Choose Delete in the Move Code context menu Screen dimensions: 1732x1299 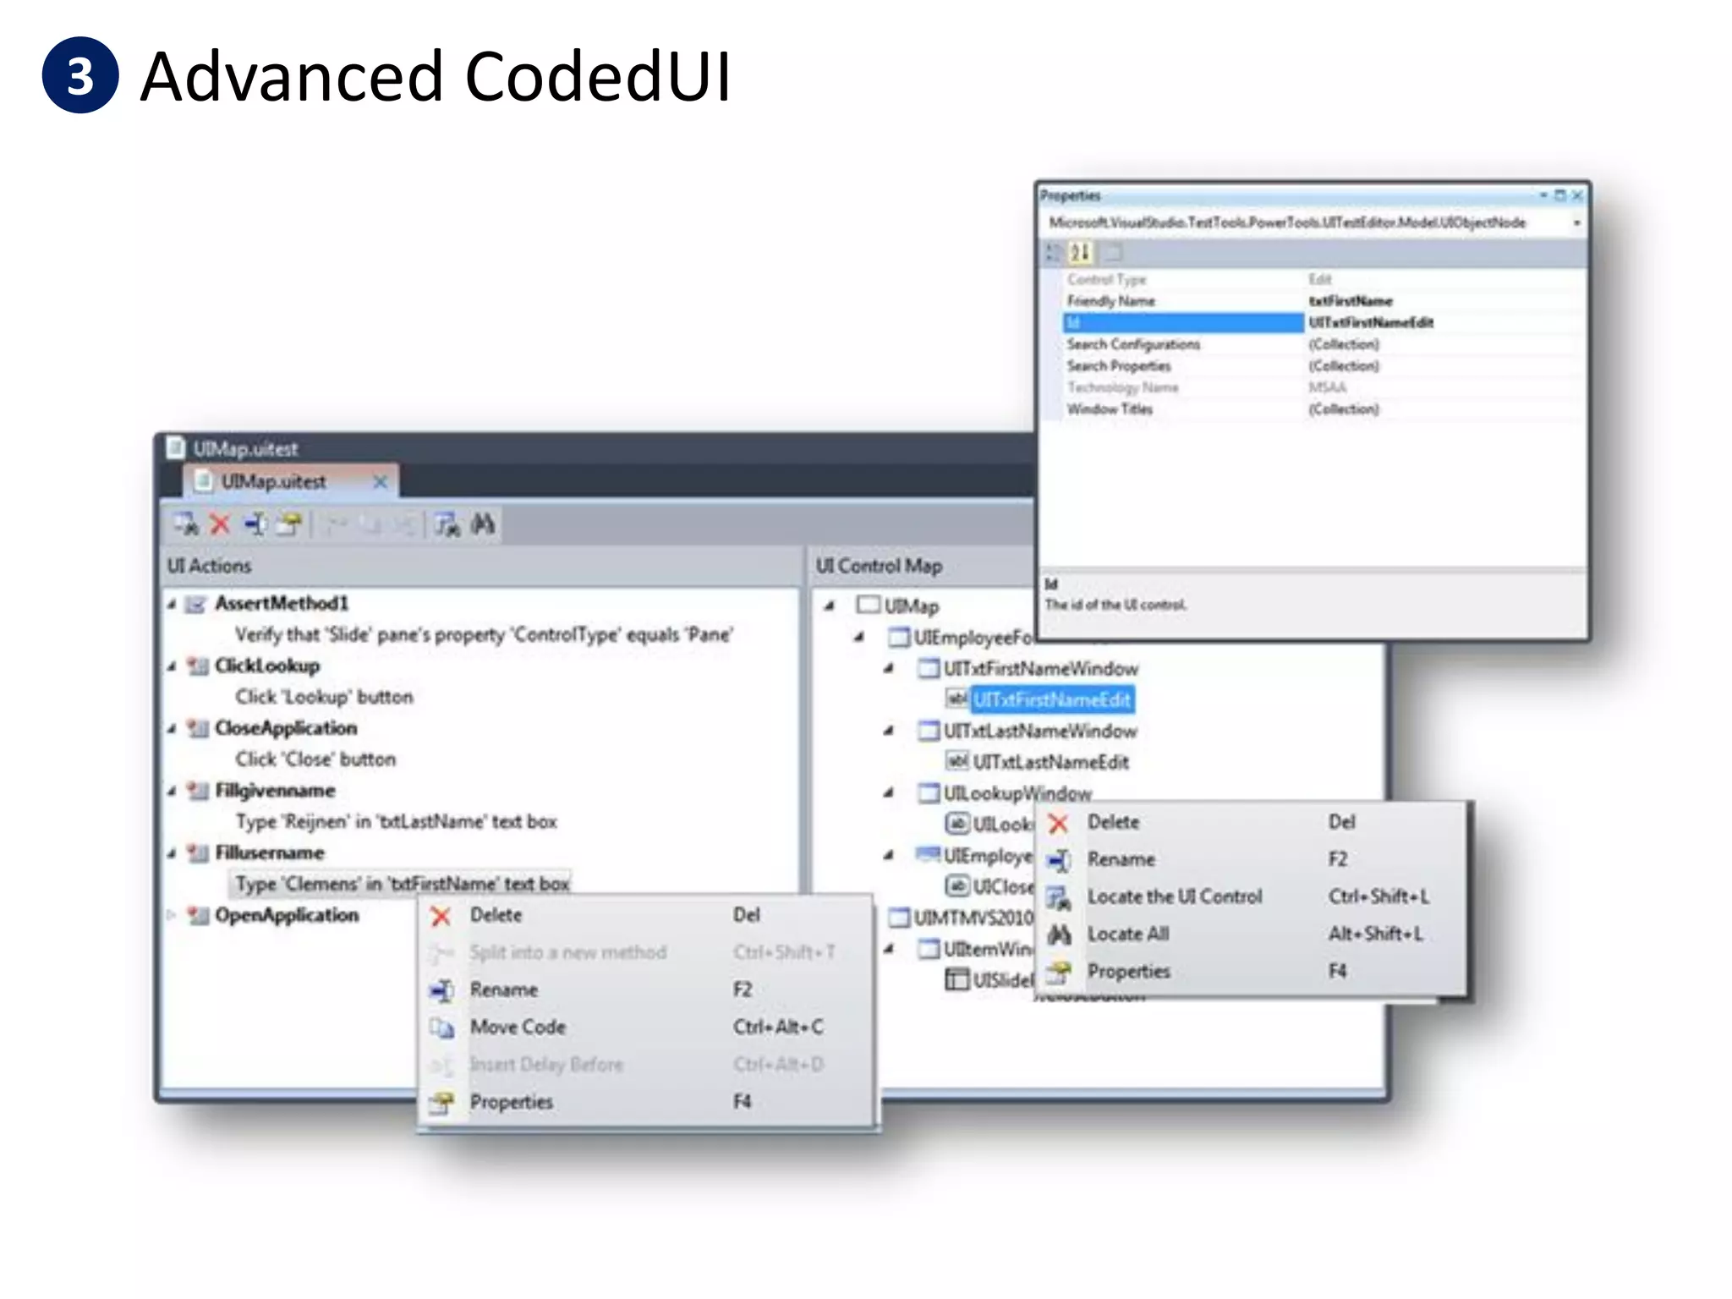coord(645,916)
